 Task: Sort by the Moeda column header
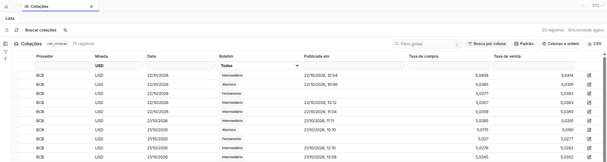(x=101, y=56)
